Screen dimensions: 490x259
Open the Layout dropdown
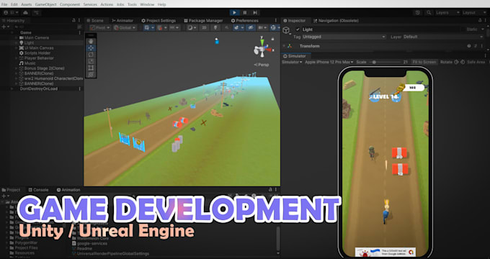pyautogui.click(x=473, y=12)
